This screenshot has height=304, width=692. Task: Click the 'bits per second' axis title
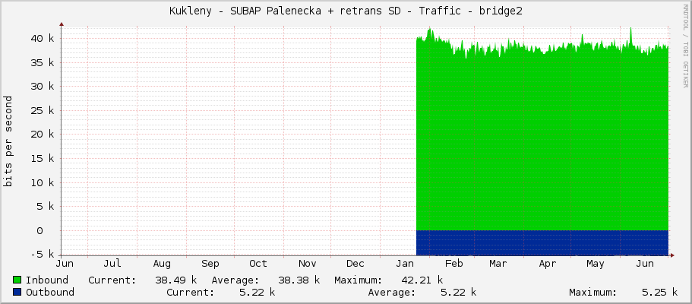coord(8,141)
